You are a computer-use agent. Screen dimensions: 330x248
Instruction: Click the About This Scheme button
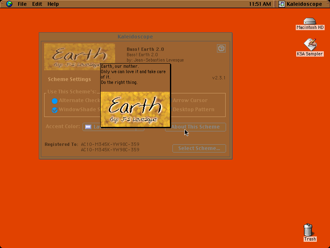[195, 127]
